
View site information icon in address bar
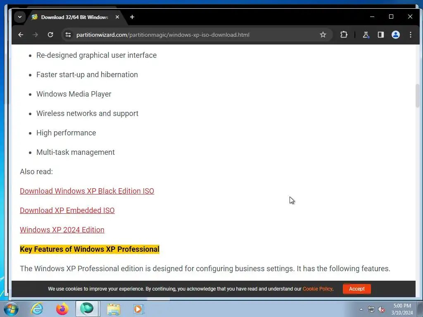68,35
